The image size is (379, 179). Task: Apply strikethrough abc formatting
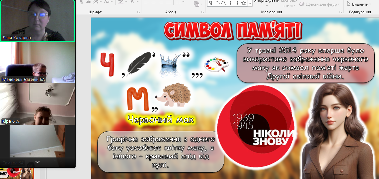click(x=89, y=2)
